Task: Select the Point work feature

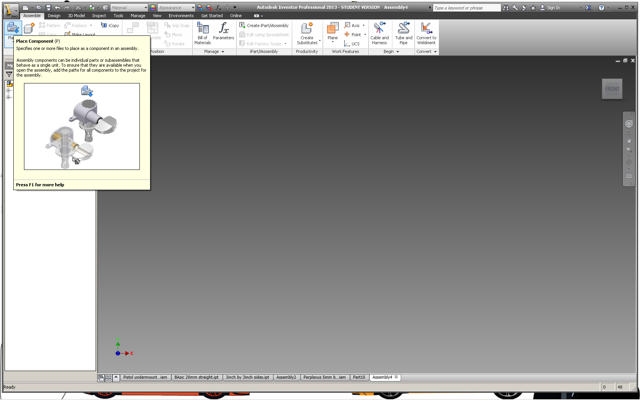Action: 352,35
